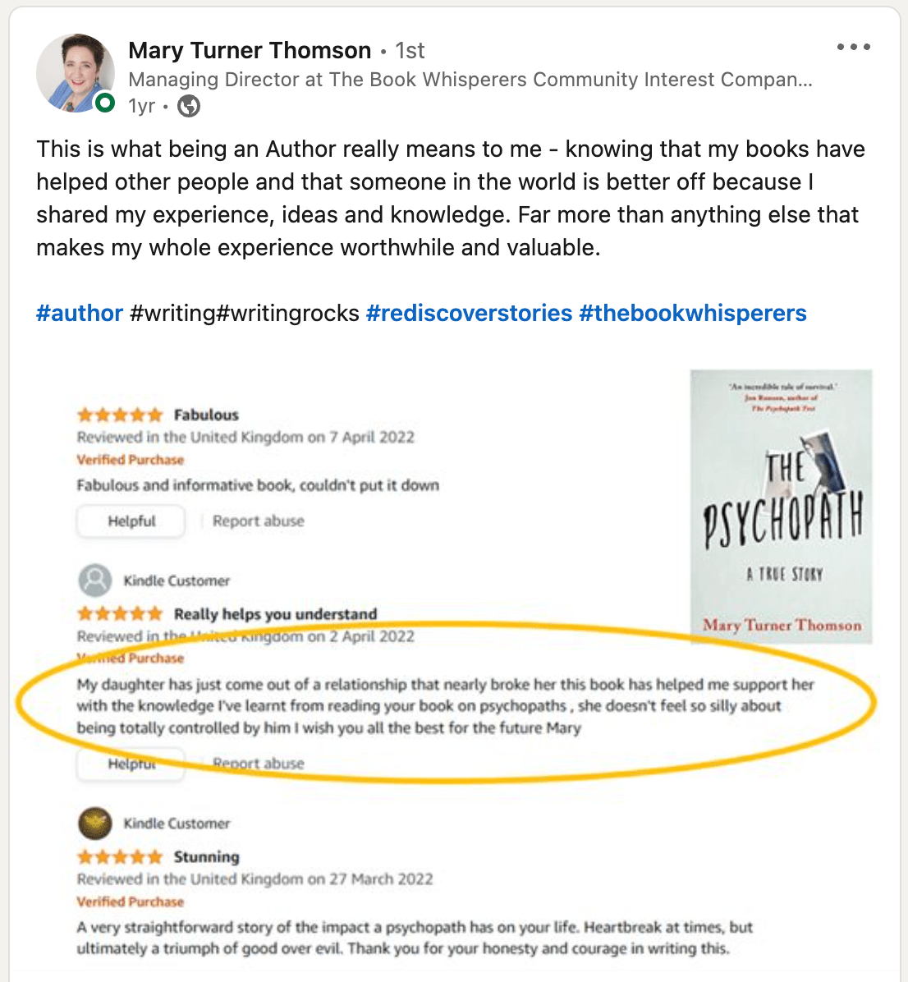The width and height of the screenshot is (908, 982).
Task: Click the 'Really helps you understand' review title
Action: click(x=275, y=614)
